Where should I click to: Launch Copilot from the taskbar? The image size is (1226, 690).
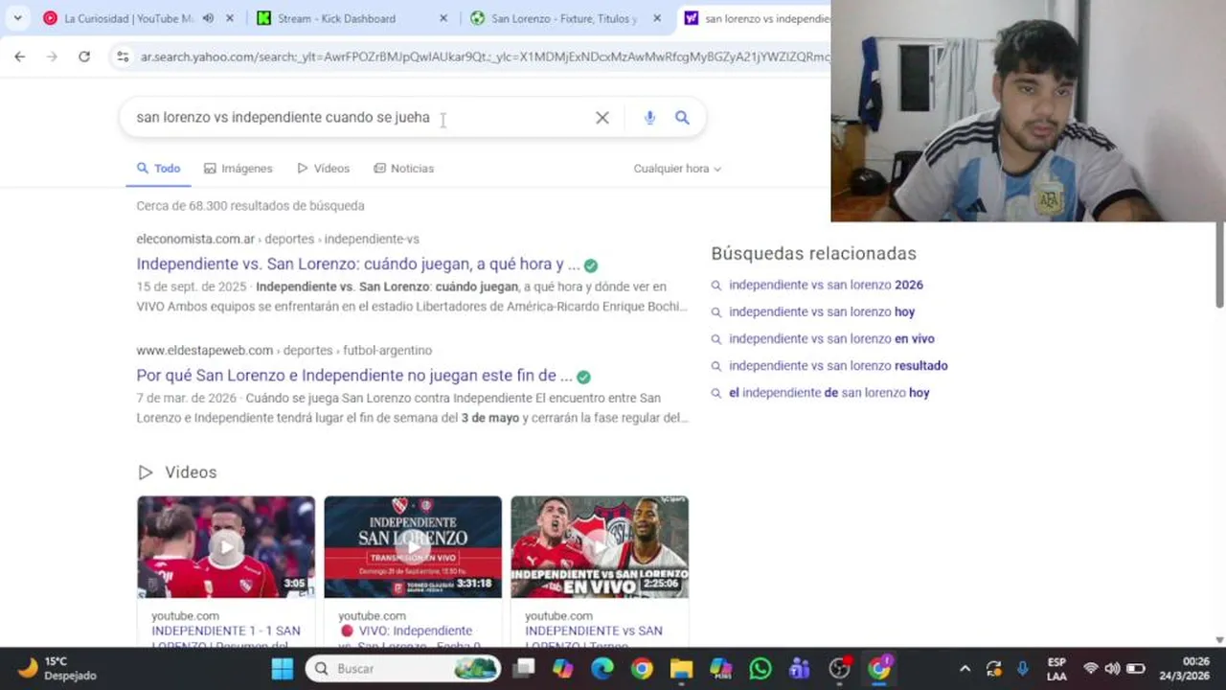coord(563,669)
